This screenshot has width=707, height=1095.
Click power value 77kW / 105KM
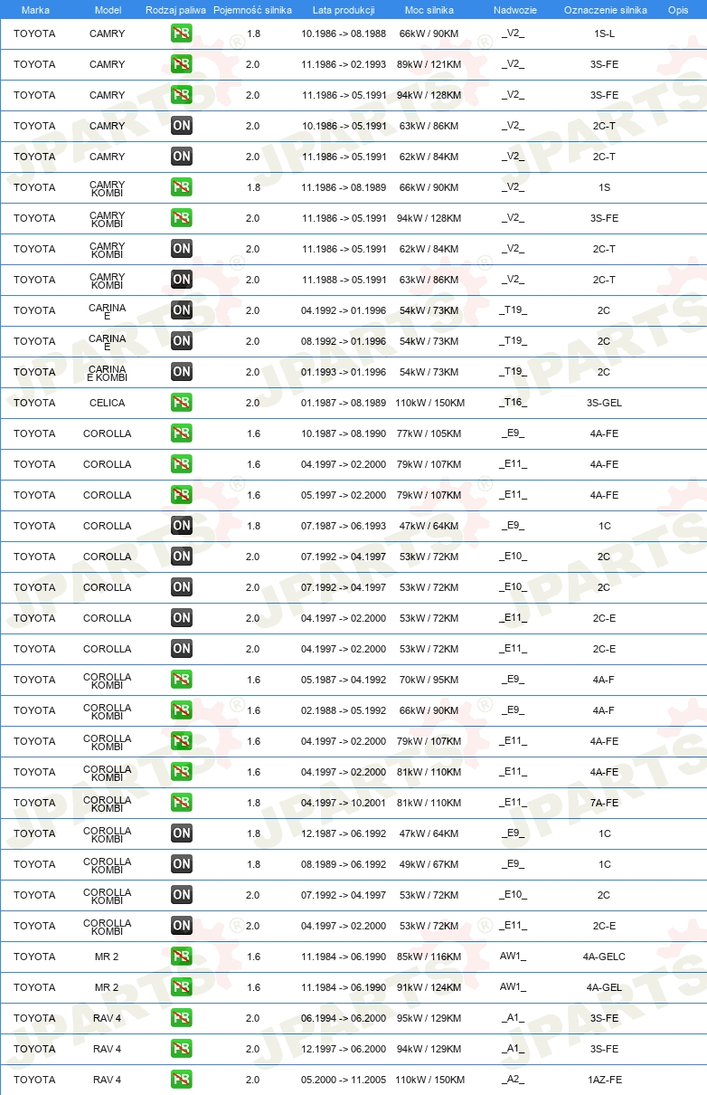(429, 433)
